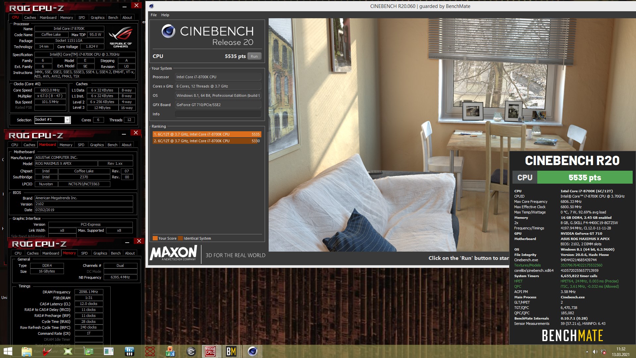Viewport: 636px width, 358px height.
Task: Run the Cinebench CPU benchmark
Action: click(x=254, y=56)
